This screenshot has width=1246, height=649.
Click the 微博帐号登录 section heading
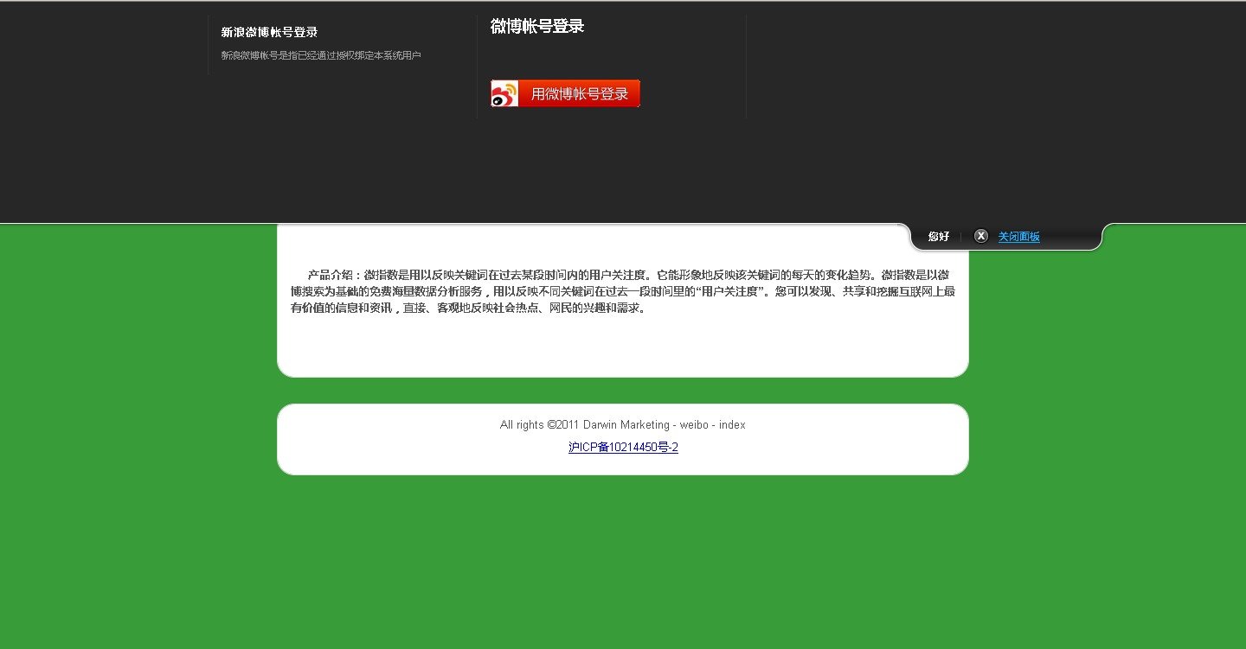535,26
